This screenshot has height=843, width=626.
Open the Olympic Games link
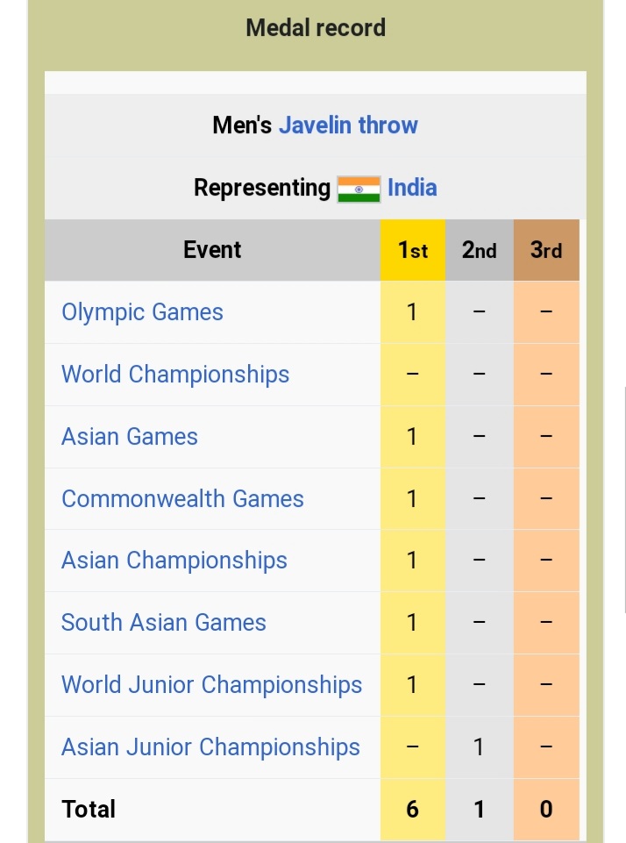tap(142, 312)
